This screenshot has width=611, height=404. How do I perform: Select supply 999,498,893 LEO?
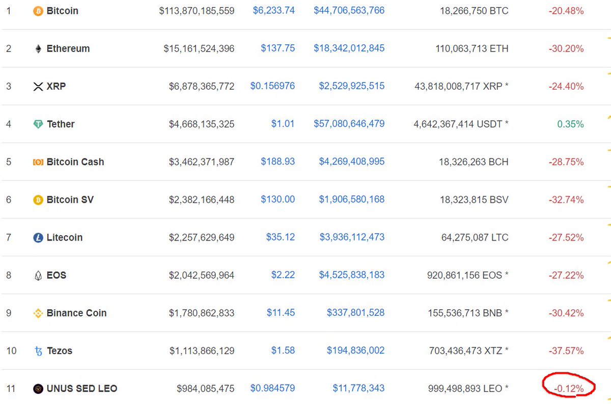[x=468, y=389]
